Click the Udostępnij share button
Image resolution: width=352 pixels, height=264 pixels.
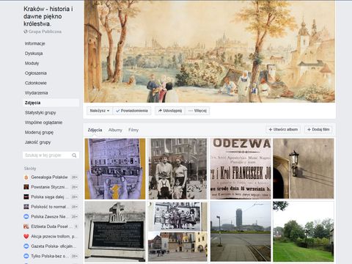point(170,111)
